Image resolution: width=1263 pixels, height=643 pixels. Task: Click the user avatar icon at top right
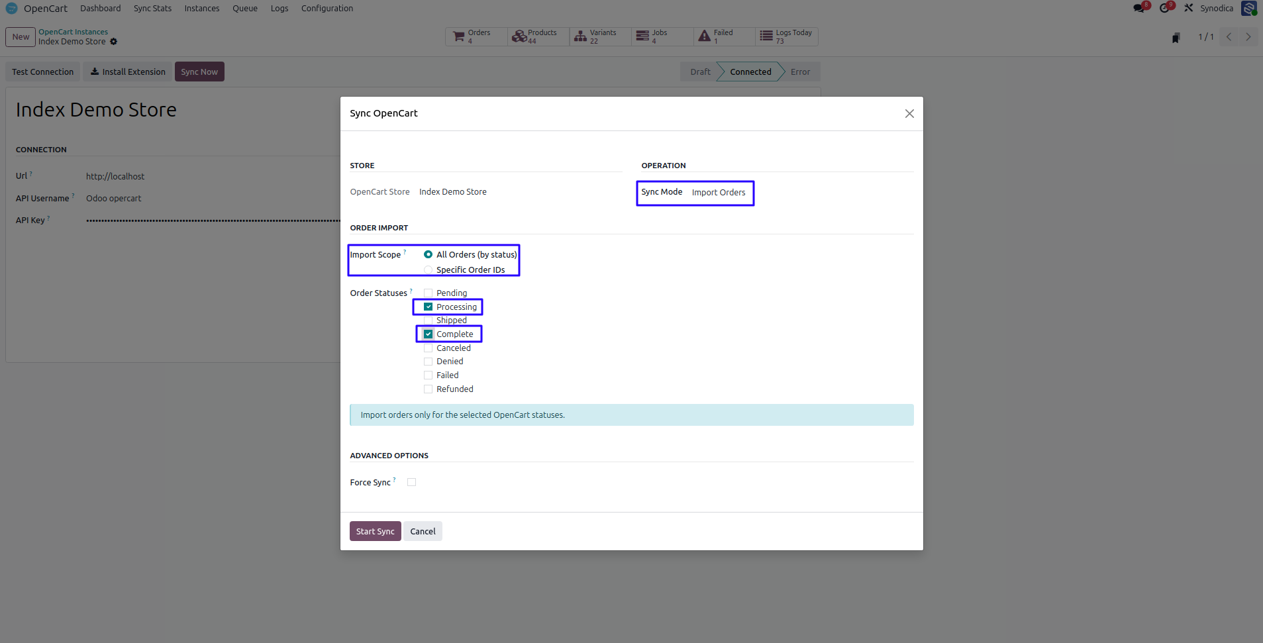click(x=1249, y=8)
